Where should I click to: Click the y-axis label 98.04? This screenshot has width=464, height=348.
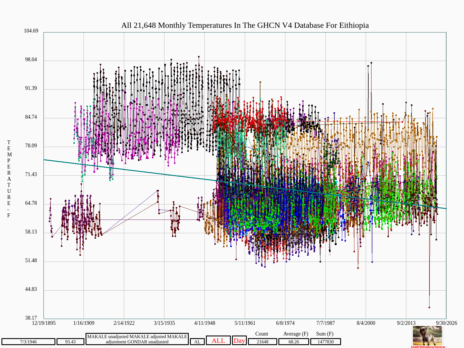(x=31, y=59)
